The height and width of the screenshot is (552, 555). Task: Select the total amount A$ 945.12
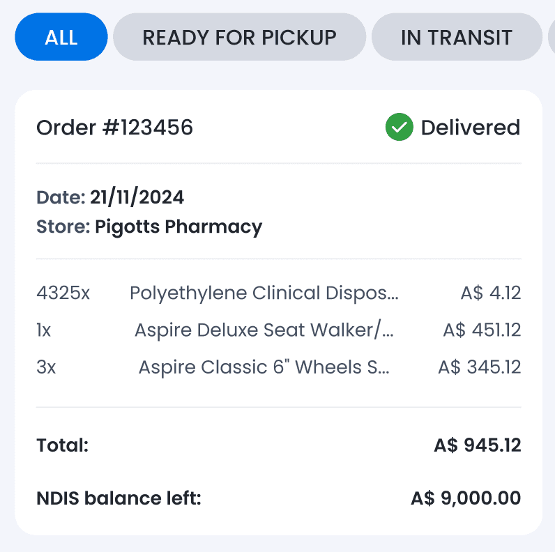[478, 445]
